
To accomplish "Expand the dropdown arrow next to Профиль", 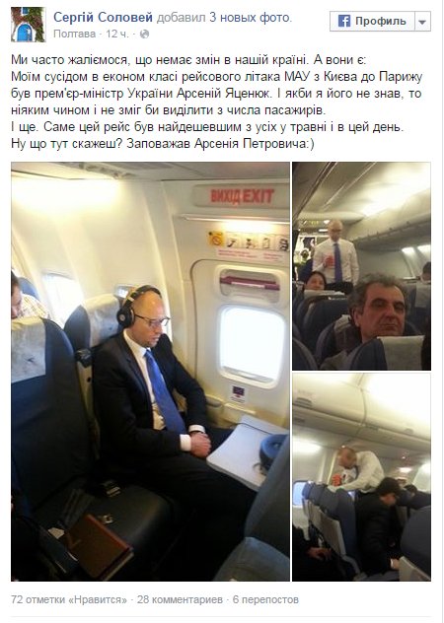I will click(422, 21).
